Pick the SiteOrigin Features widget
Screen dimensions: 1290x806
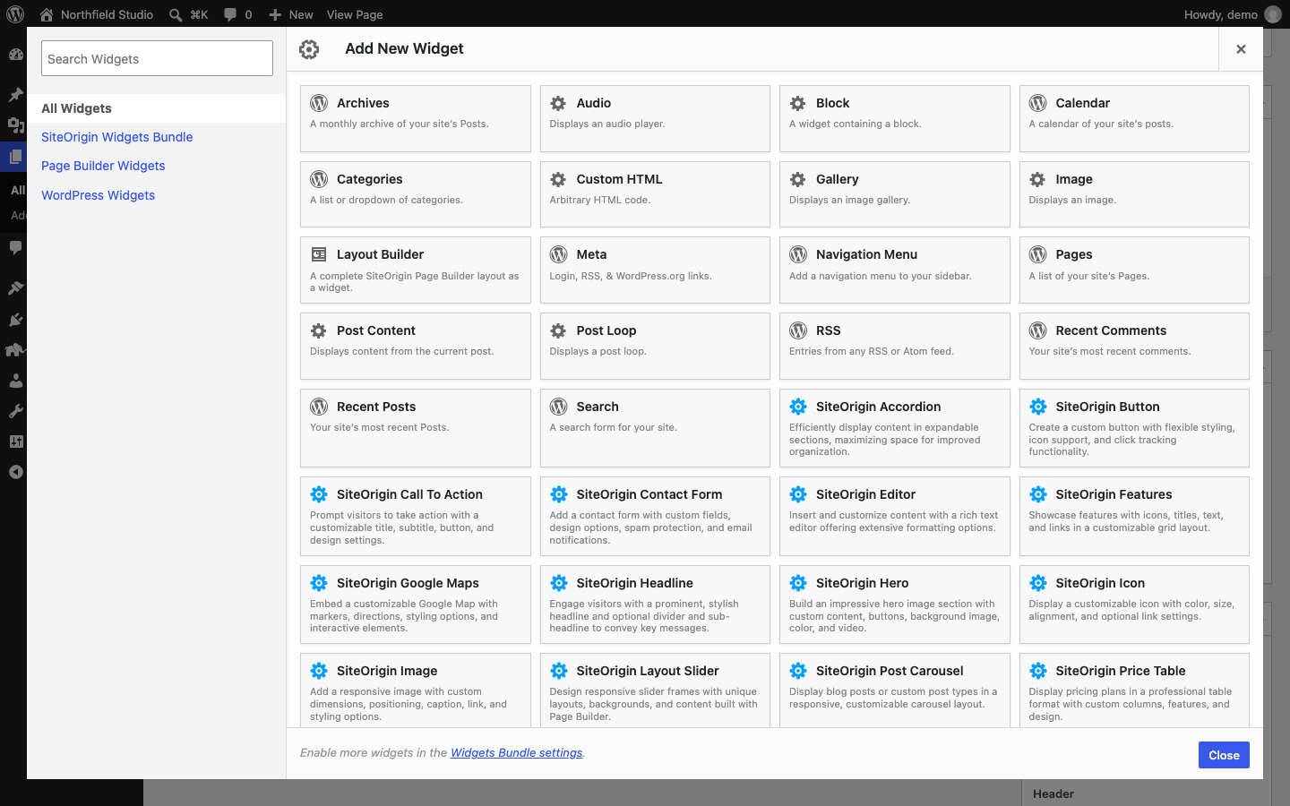point(1134,517)
